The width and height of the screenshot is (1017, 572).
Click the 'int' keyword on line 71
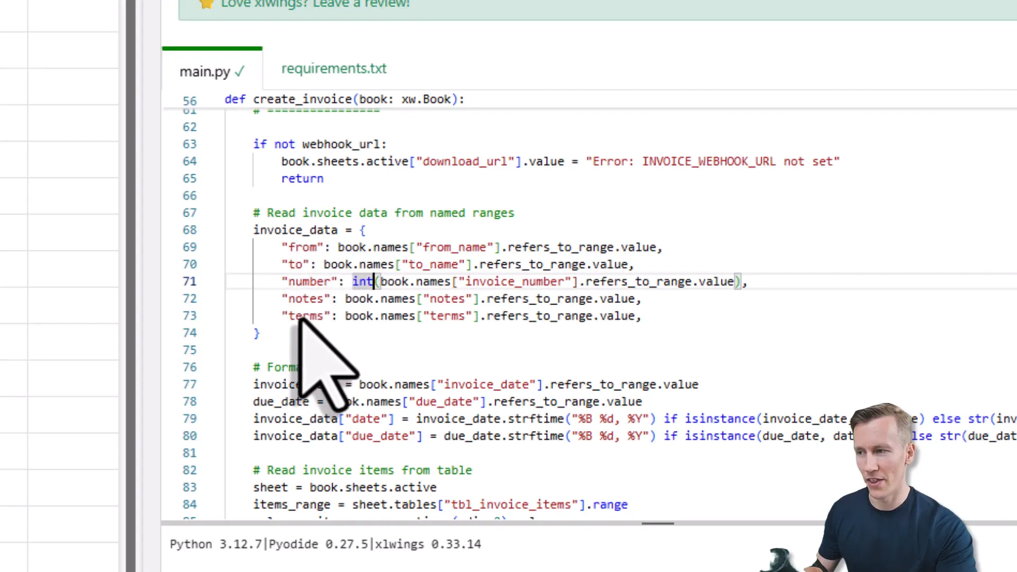pos(362,281)
